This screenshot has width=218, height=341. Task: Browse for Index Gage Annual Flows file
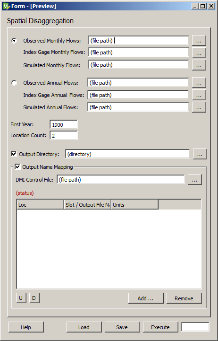click(199, 95)
